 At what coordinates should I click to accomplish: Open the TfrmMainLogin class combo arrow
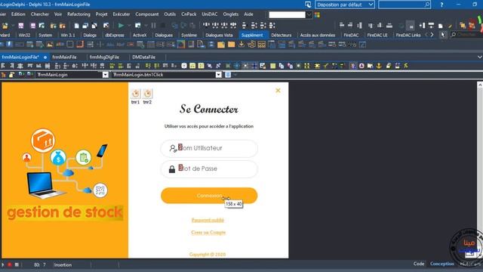pos(106,75)
